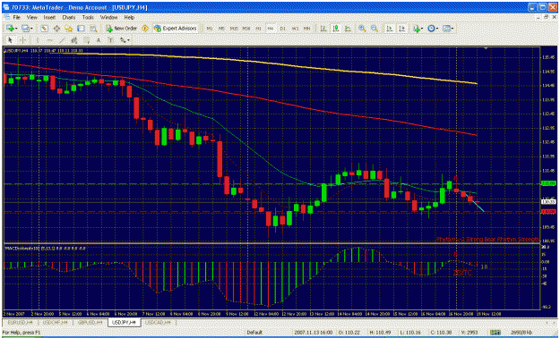The width and height of the screenshot is (560, 338).
Task: Click the chart shift triangle marker
Action: coord(486,47)
